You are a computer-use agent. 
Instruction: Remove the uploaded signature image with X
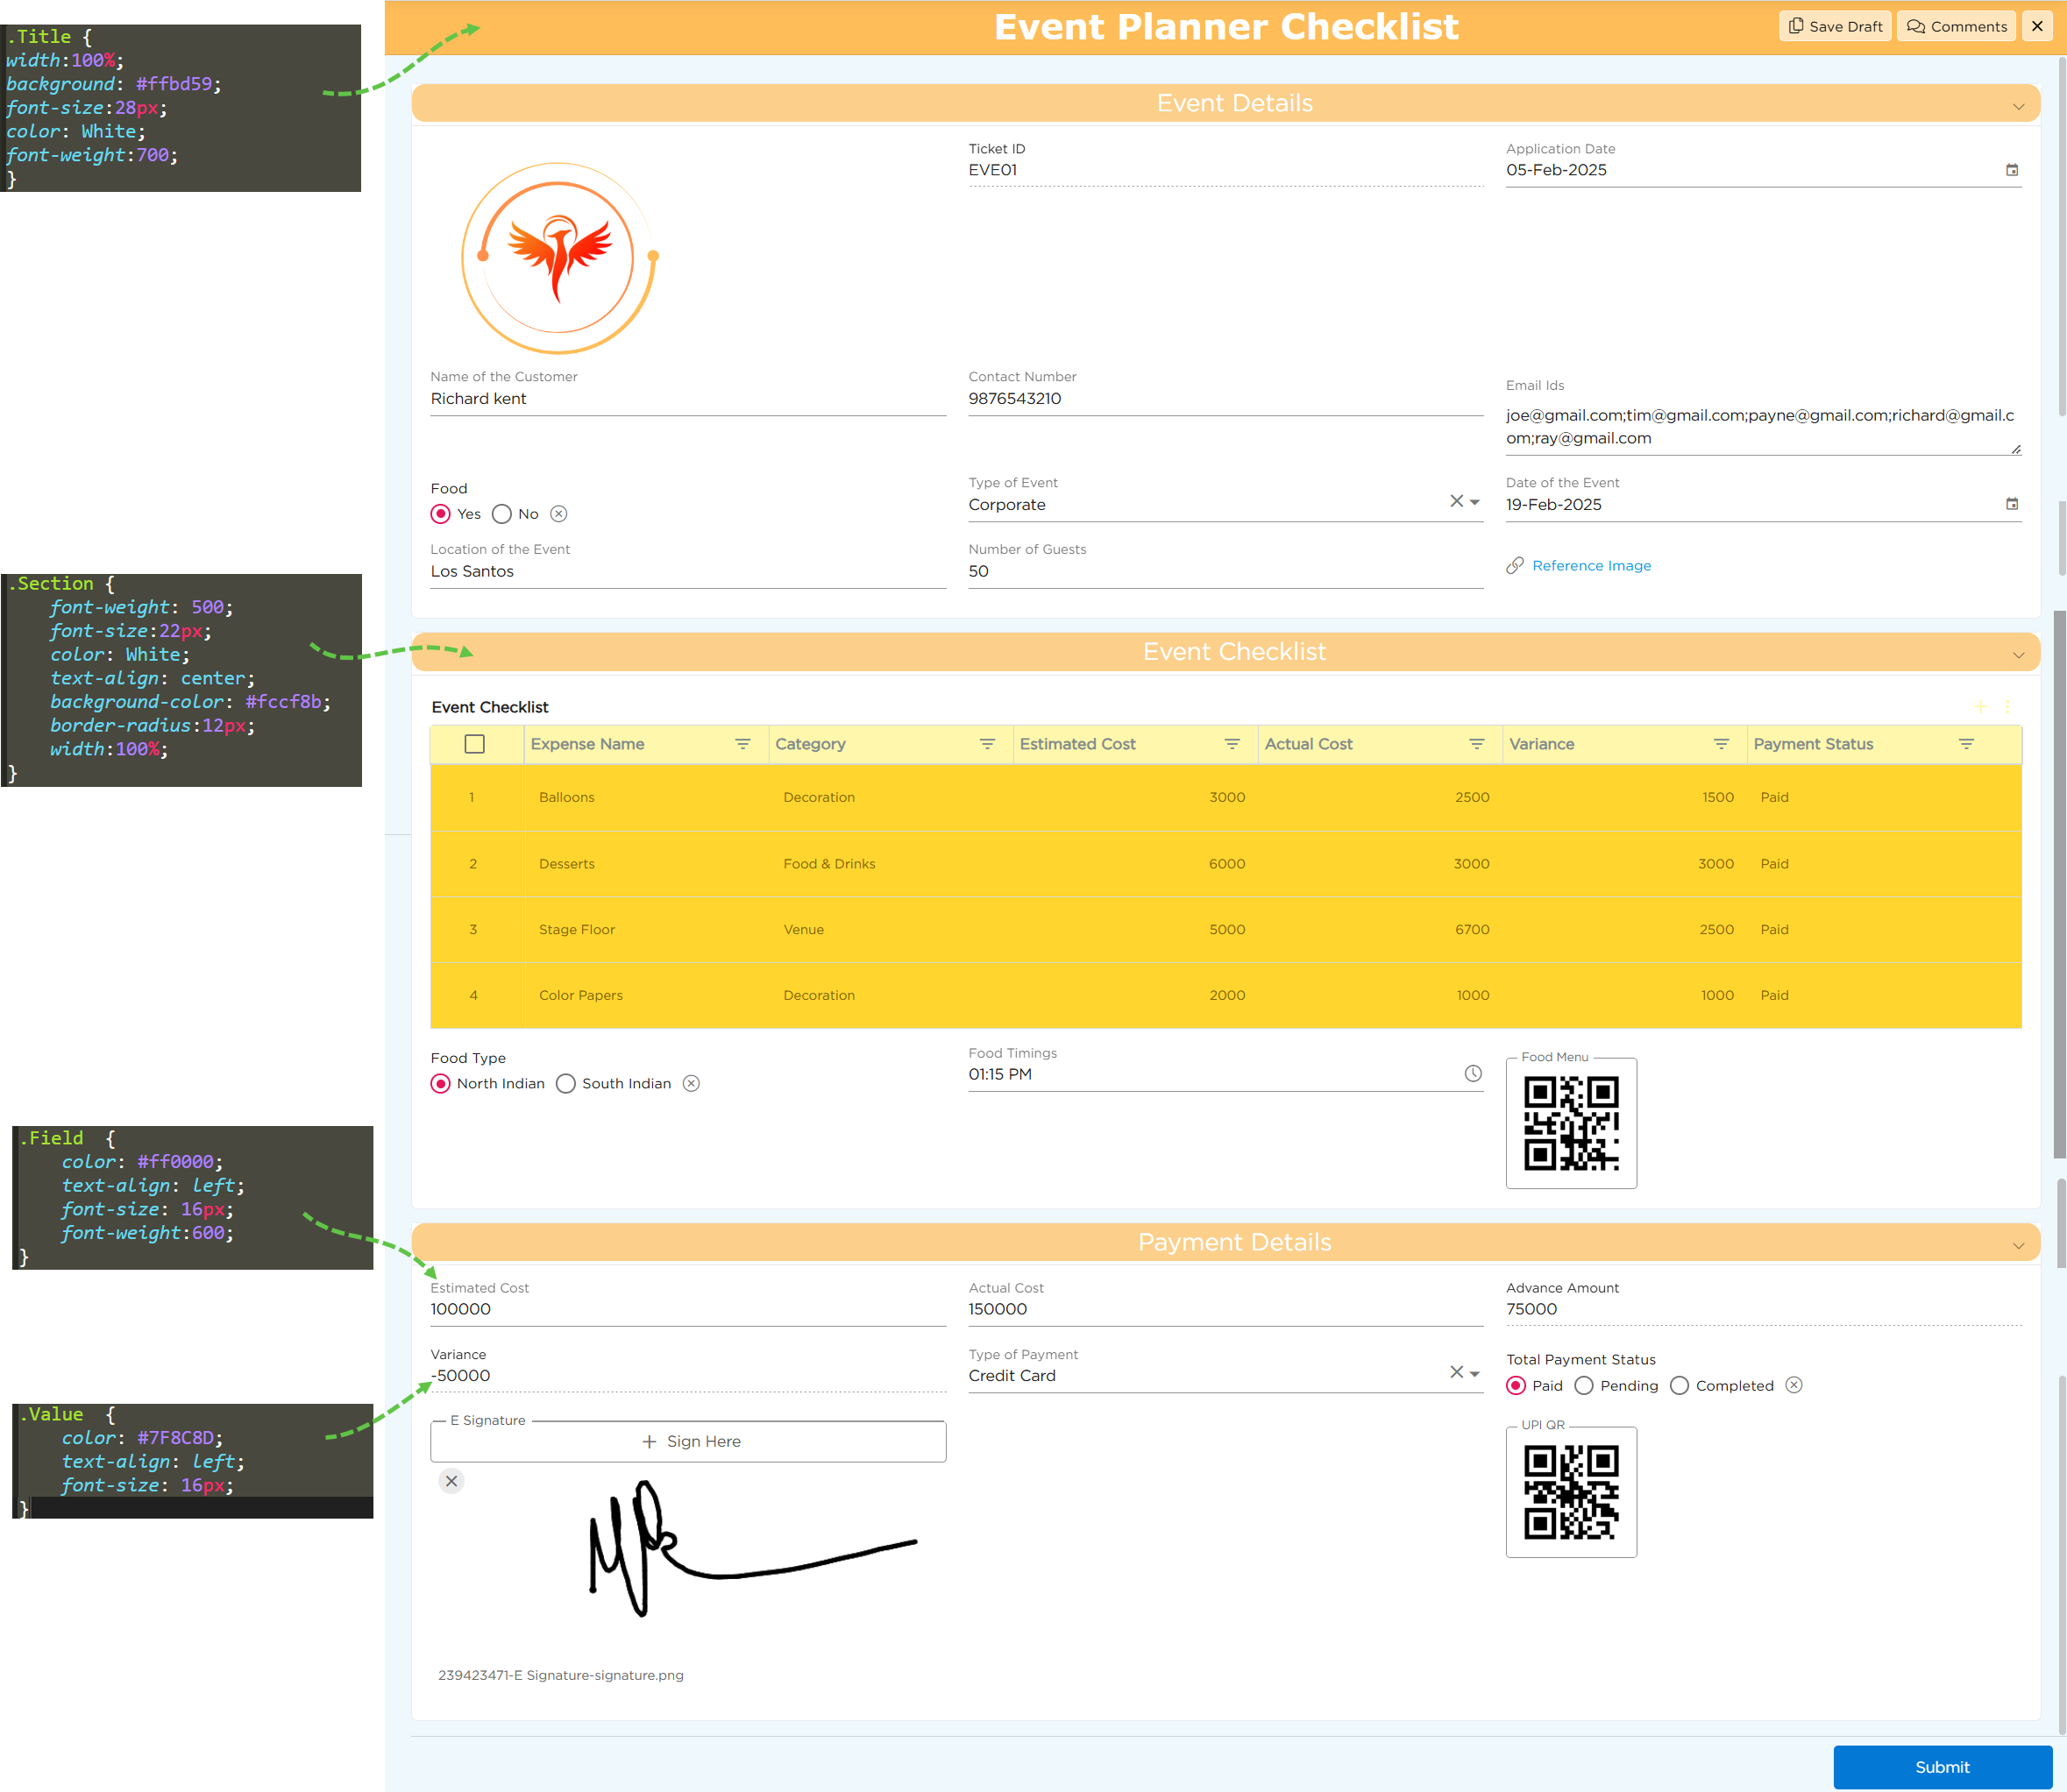(451, 1481)
